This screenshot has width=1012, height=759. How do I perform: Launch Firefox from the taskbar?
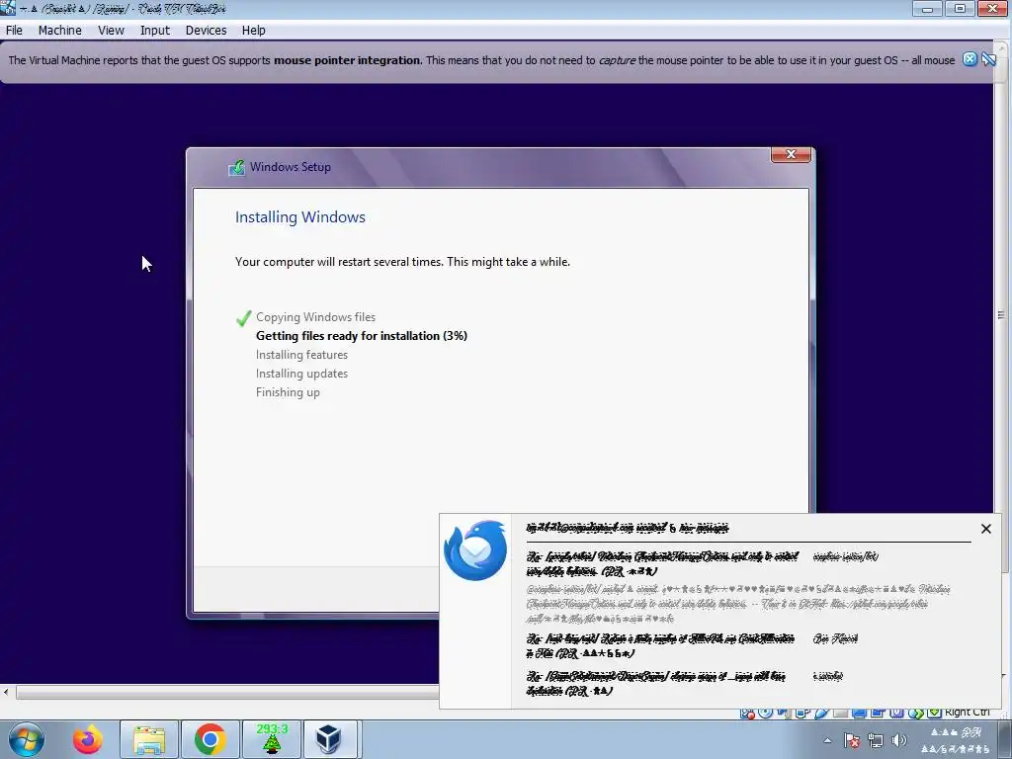point(88,739)
